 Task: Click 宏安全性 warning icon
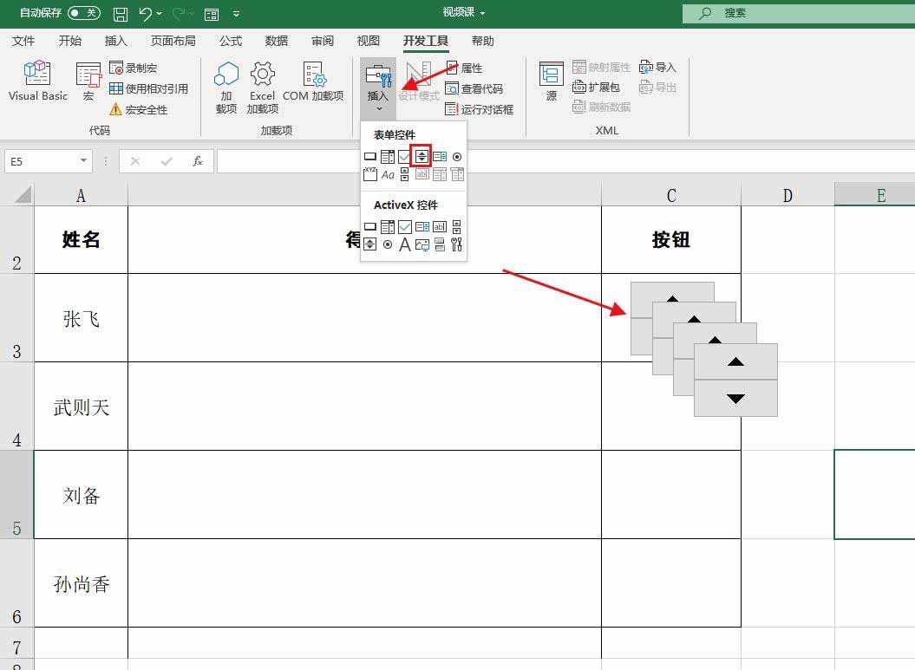116,110
